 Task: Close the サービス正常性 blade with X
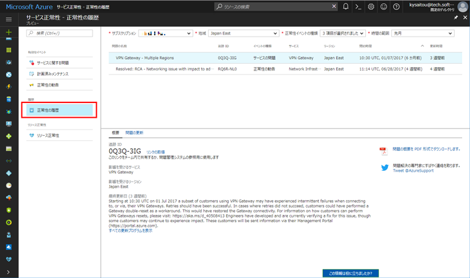(465, 18)
